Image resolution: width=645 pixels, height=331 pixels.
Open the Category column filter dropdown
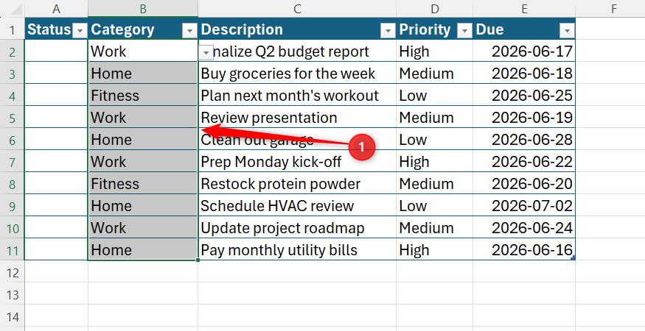[189, 30]
